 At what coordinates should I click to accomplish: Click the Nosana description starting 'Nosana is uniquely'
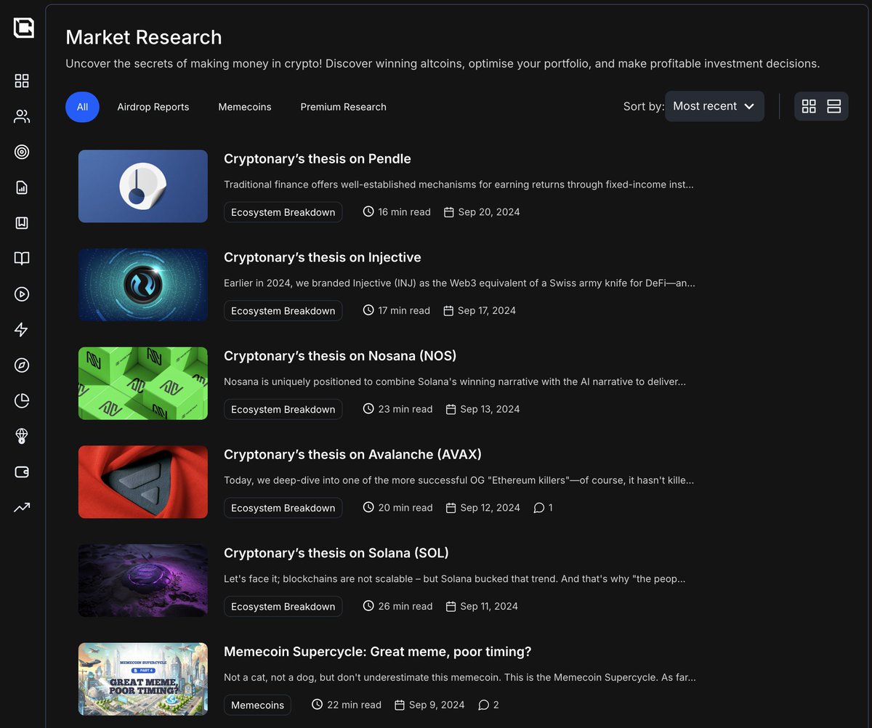pos(455,382)
